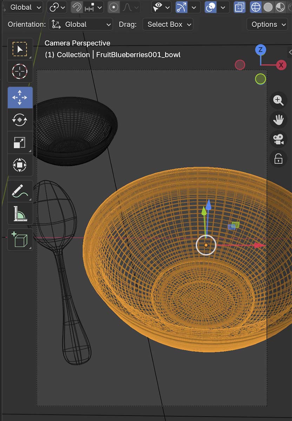Open proportional editing falloff curve menu

click(130, 7)
